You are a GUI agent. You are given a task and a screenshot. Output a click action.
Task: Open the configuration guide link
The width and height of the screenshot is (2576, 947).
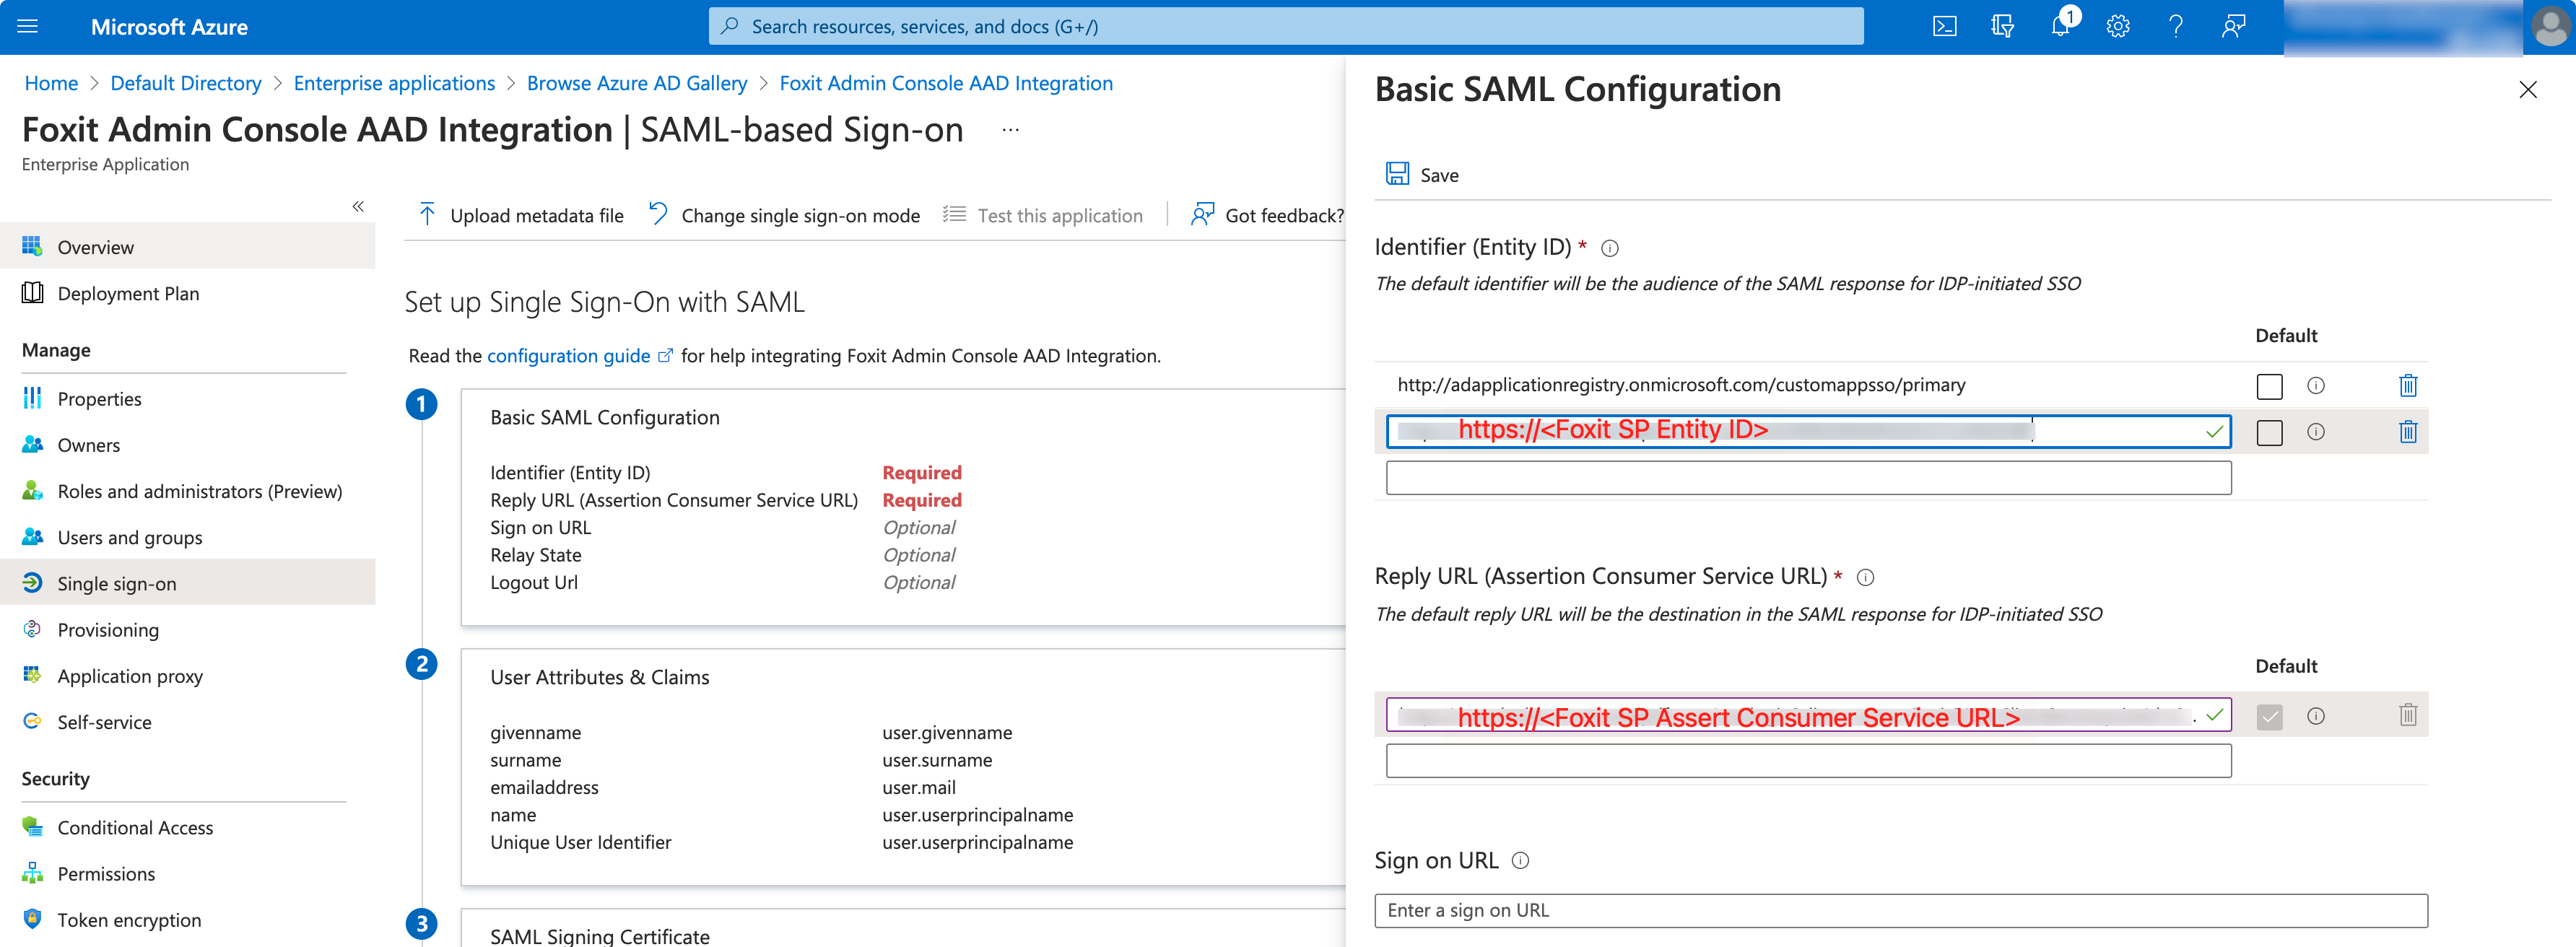tap(567, 355)
